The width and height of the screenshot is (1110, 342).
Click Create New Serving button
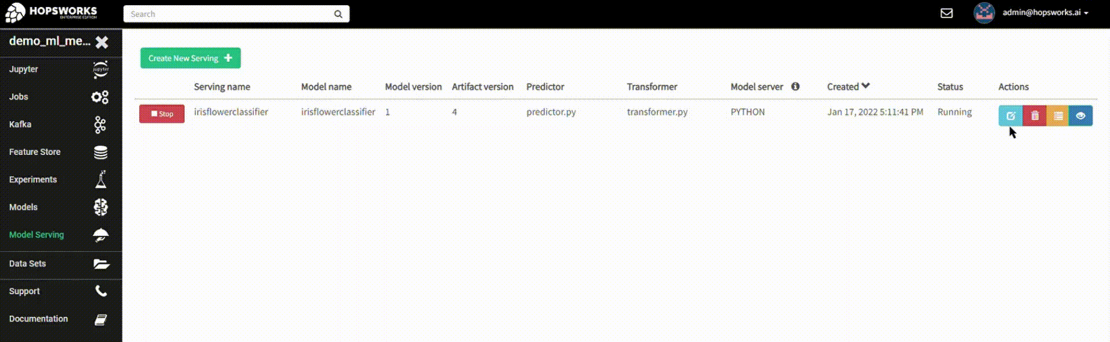click(190, 58)
